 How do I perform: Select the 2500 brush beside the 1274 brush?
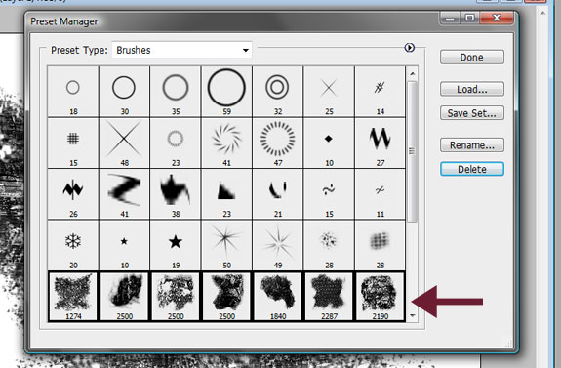[124, 297]
